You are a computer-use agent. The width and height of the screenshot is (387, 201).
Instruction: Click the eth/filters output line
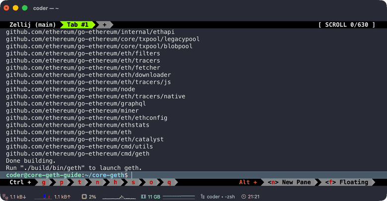pyautogui.click(x=83, y=53)
